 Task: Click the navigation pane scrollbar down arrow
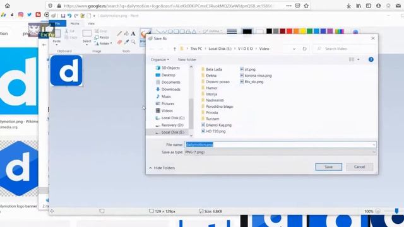click(x=191, y=136)
